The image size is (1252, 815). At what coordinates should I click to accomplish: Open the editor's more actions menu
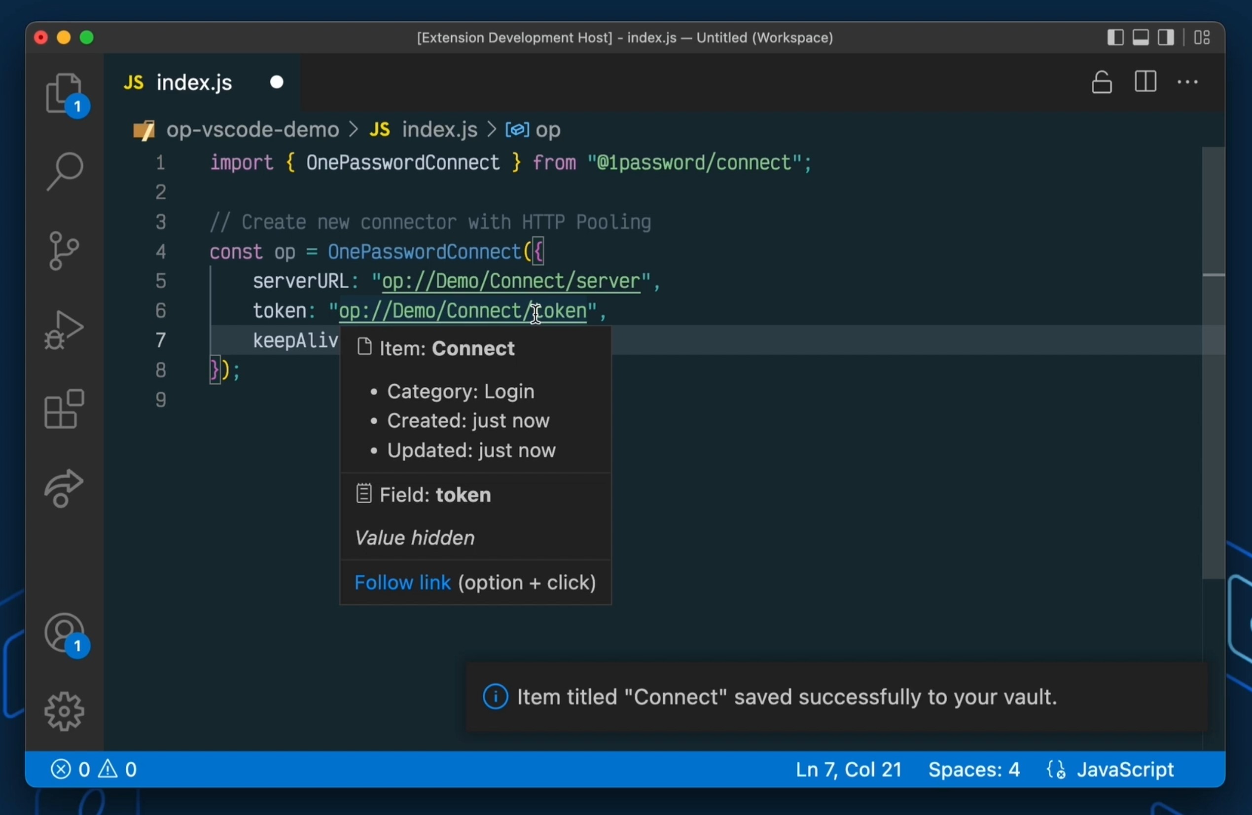tap(1188, 82)
